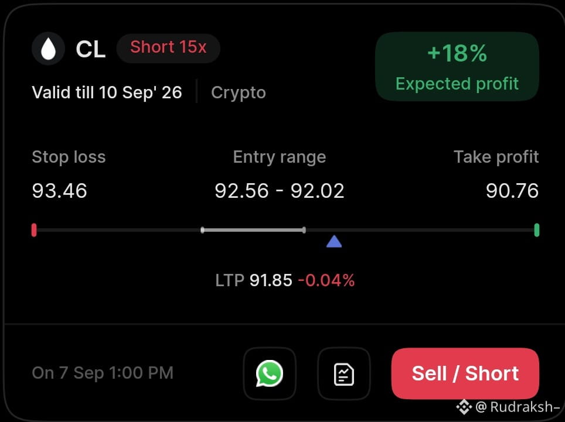Viewport: 565px width, 422px height.
Task: Click the +18% Expected profit badge
Action: [457, 67]
